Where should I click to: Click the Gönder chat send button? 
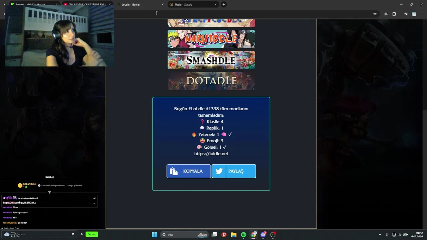point(91,234)
